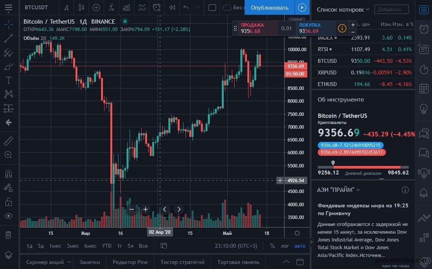
Task: Toggle the lock drawings icon
Action: click(x=9, y=202)
